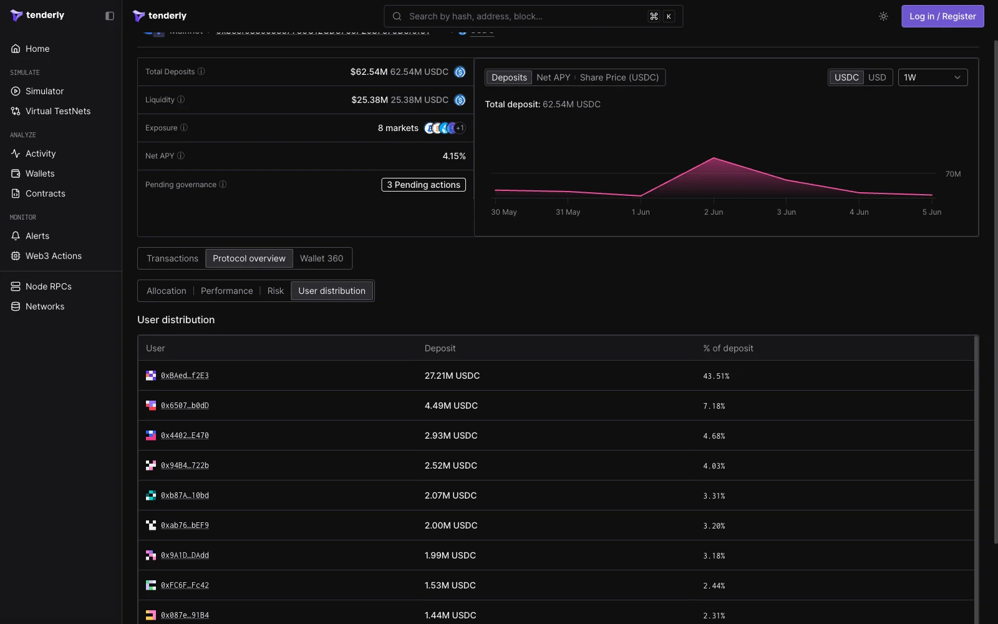998x624 pixels.
Task: Click the User column header
Action: (155, 348)
